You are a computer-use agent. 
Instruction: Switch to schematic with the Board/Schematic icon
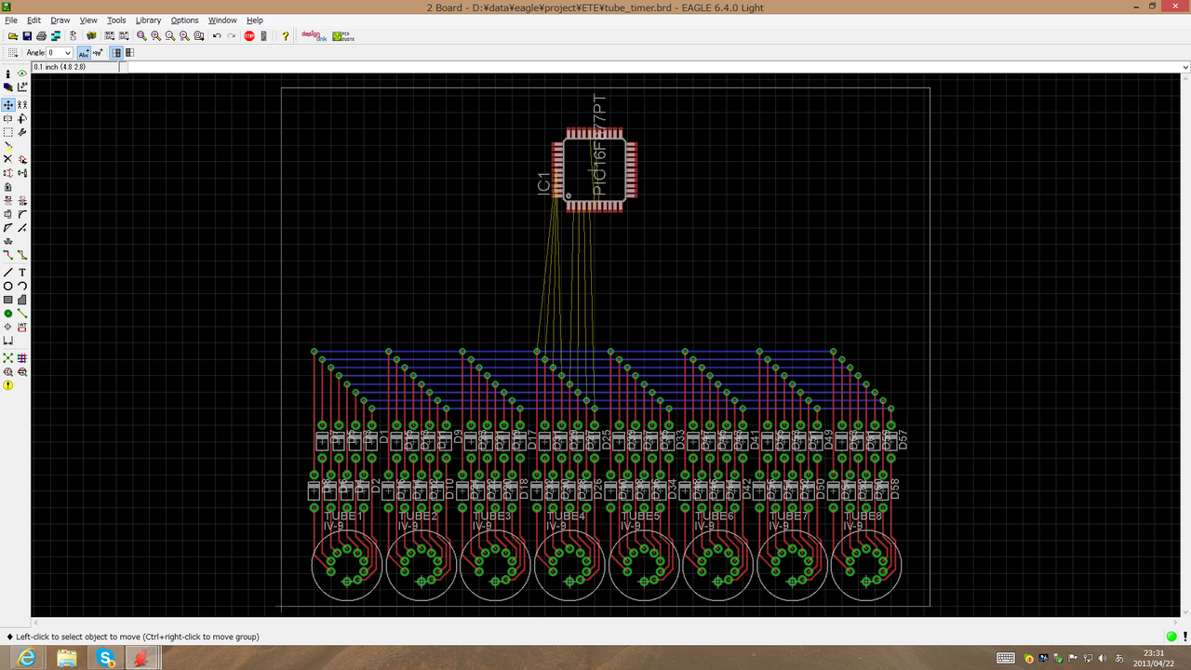pos(74,36)
